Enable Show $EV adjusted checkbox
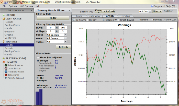The height and width of the screenshot is (106, 179). (x=38, y=57)
